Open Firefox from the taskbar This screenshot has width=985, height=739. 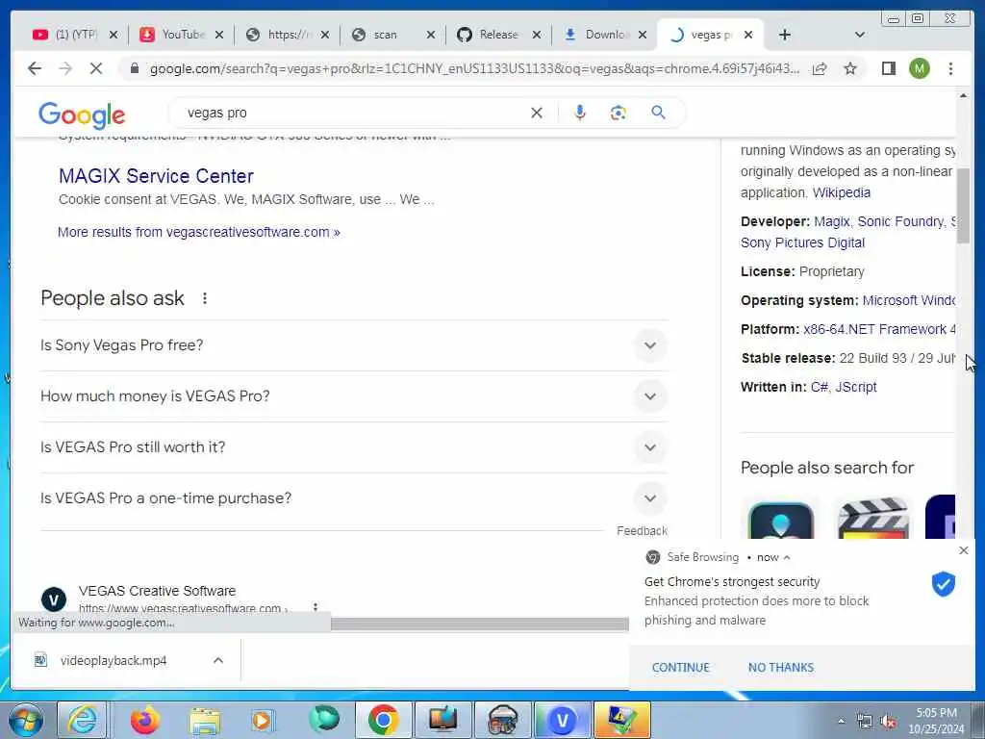coord(145,720)
